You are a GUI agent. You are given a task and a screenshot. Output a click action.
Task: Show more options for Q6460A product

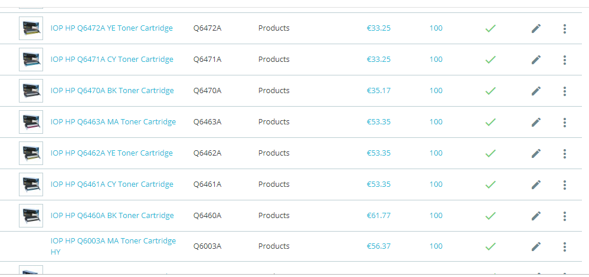click(565, 216)
